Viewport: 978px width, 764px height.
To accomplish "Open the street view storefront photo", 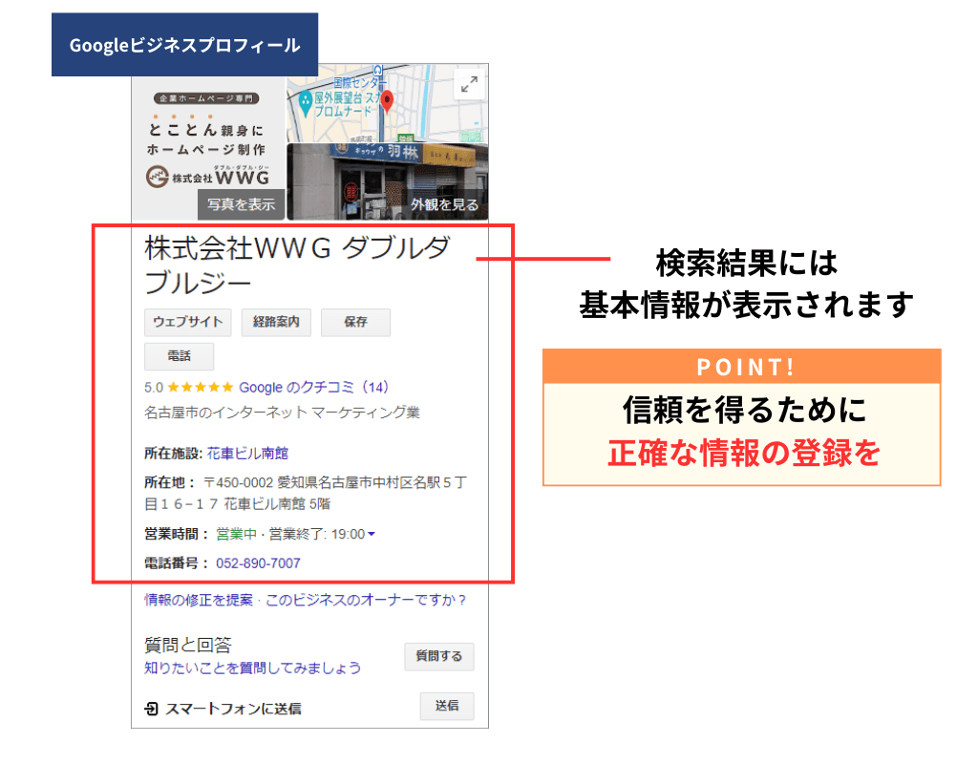I will coord(387,181).
